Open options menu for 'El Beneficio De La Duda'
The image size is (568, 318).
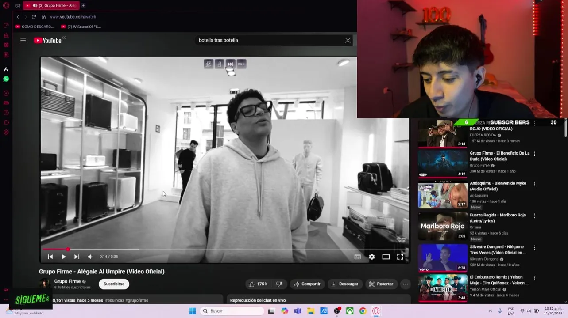tap(534, 154)
